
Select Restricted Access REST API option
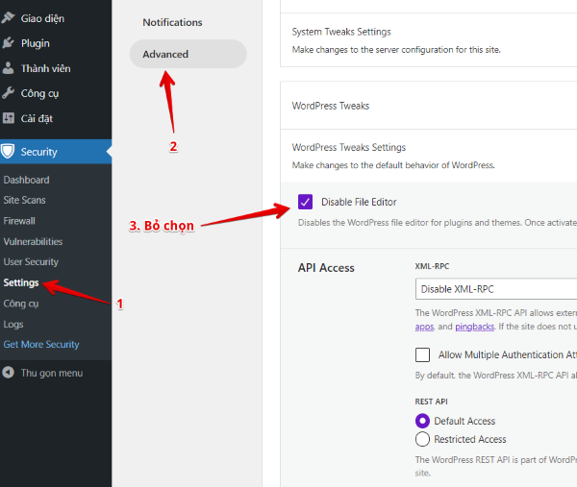[422, 439]
